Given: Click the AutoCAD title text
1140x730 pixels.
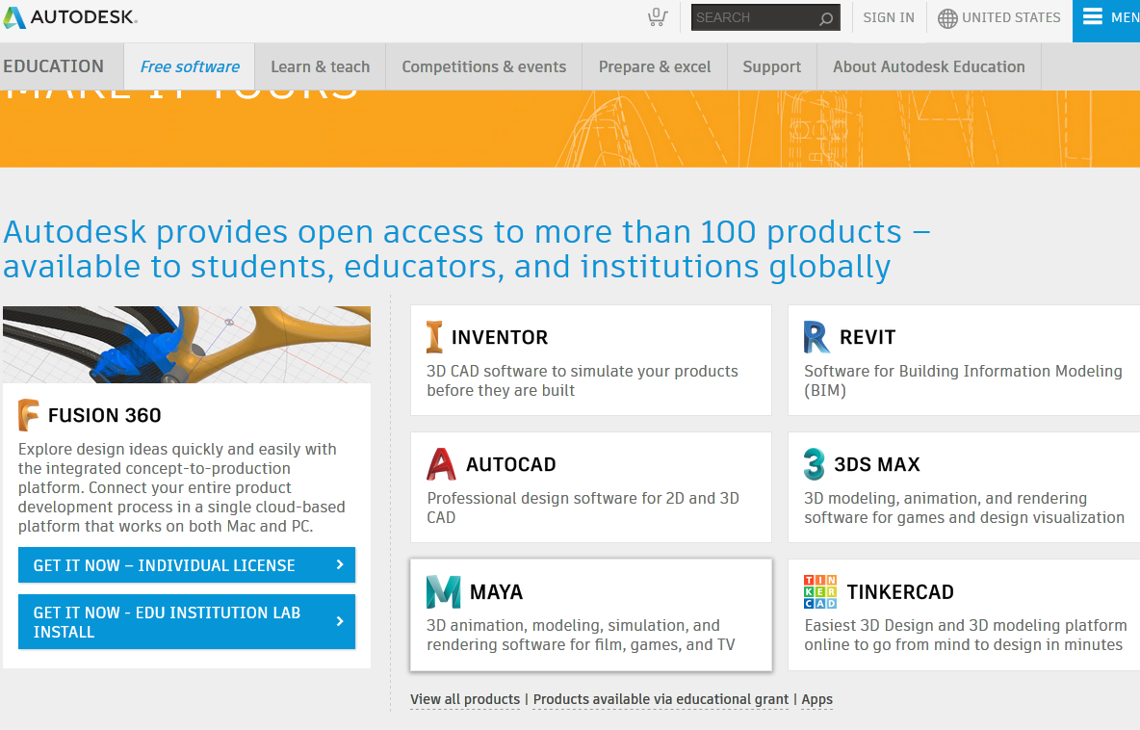Looking at the screenshot, I should pos(511,464).
